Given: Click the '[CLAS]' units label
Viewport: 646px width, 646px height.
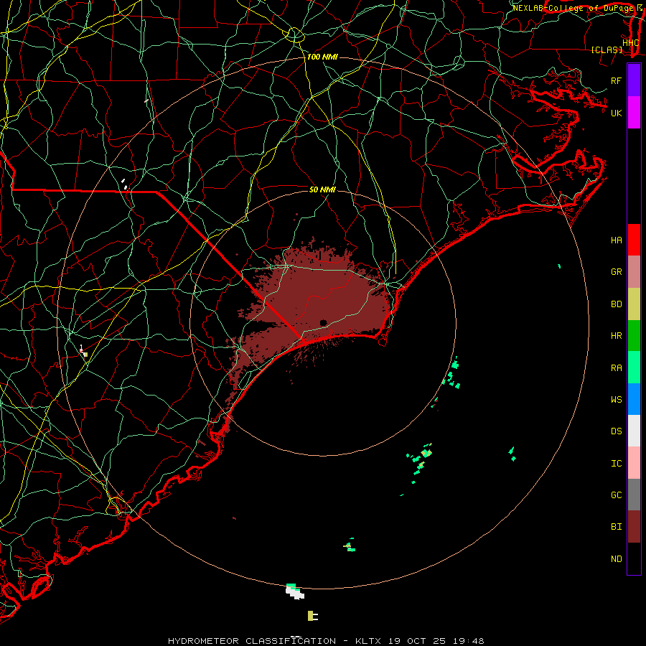Looking at the screenshot, I should 607,50.
